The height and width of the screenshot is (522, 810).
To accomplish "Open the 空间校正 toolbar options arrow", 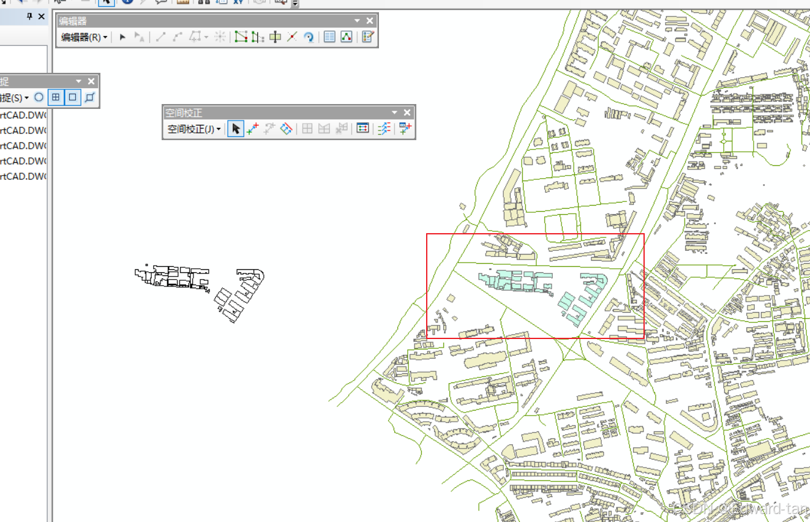I will [x=395, y=113].
